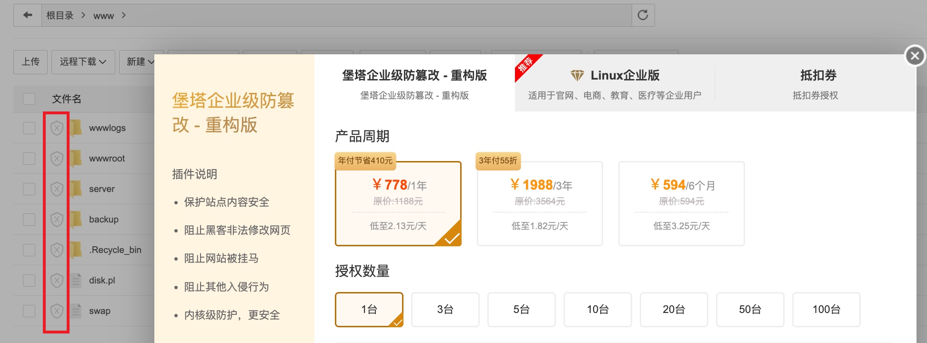Click tamper-proof shield icon for swap
The image size is (927, 343).
click(x=57, y=311)
